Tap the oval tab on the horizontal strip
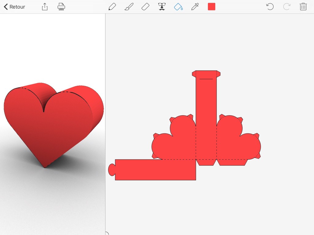Viewport: 314px width, 235px height. (112, 170)
